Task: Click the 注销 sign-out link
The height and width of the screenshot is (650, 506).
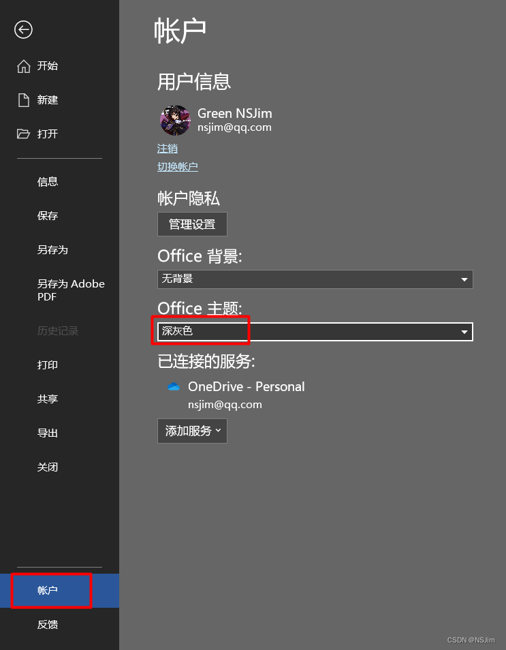Action: coord(168,149)
